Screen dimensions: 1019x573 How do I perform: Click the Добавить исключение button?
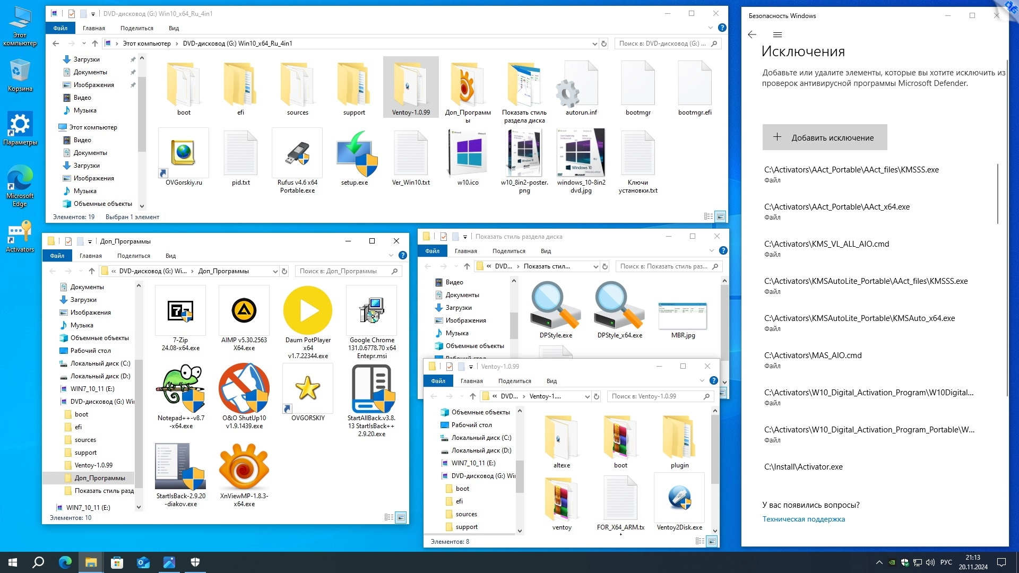click(824, 137)
